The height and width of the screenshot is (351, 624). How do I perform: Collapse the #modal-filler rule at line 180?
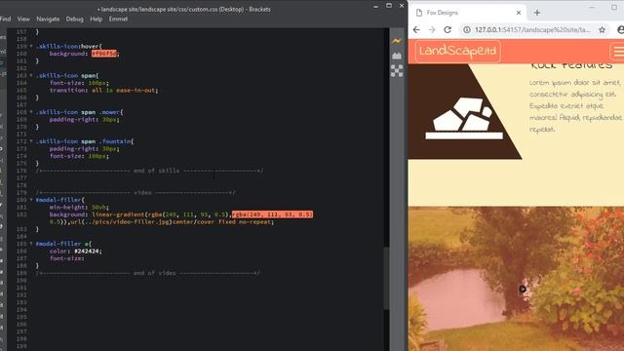click(31, 200)
